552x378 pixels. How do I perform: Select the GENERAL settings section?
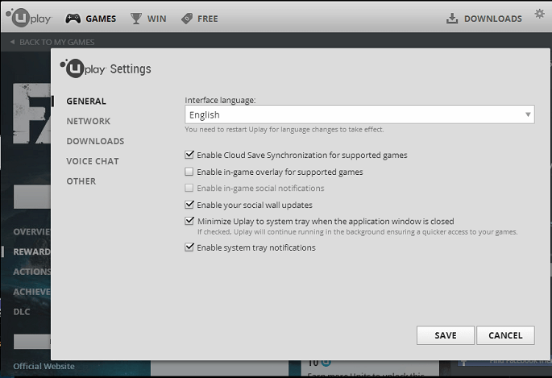[86, 102]
